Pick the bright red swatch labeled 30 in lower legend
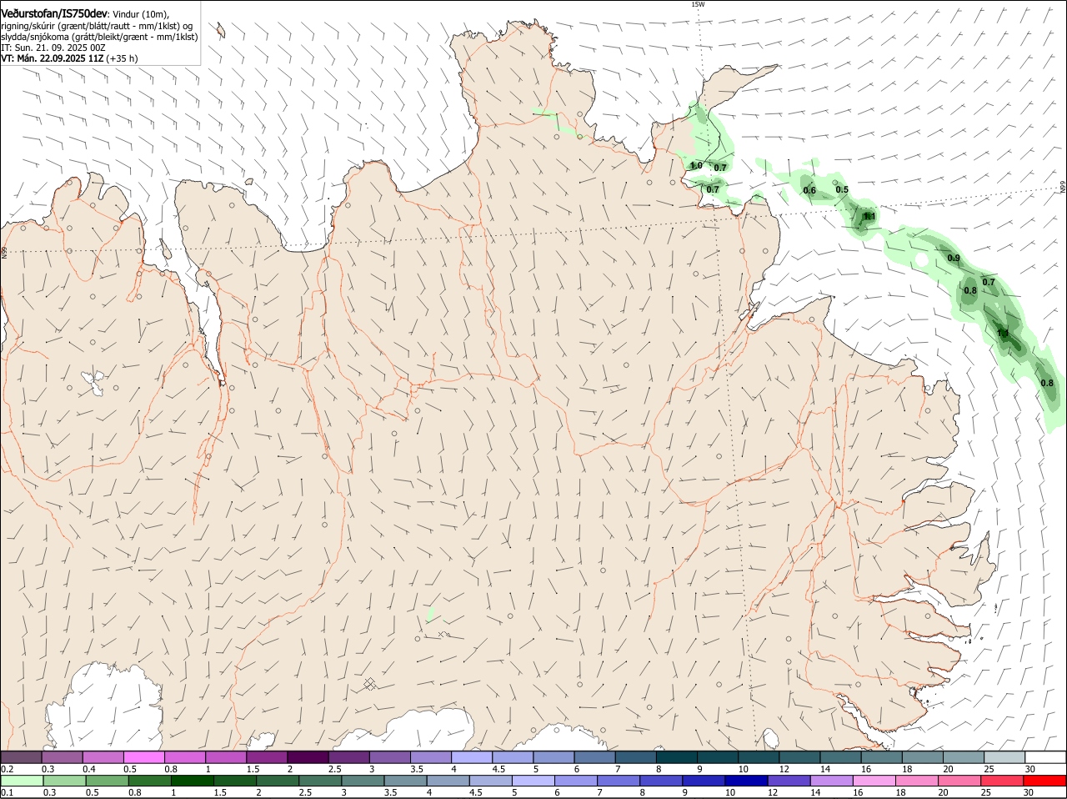 point(1044,781)
